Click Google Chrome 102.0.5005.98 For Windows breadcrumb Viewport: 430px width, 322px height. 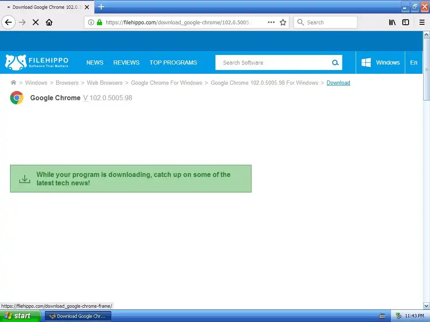click(x=265, y=83)
